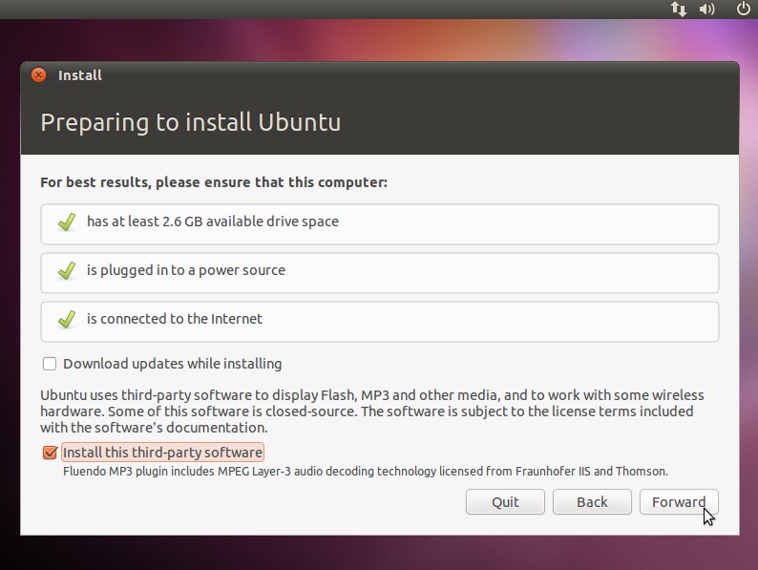The width and height of the screenshot is (758, 570).
Task: Uncheck Install this third-party software
Action: [50, 453]
